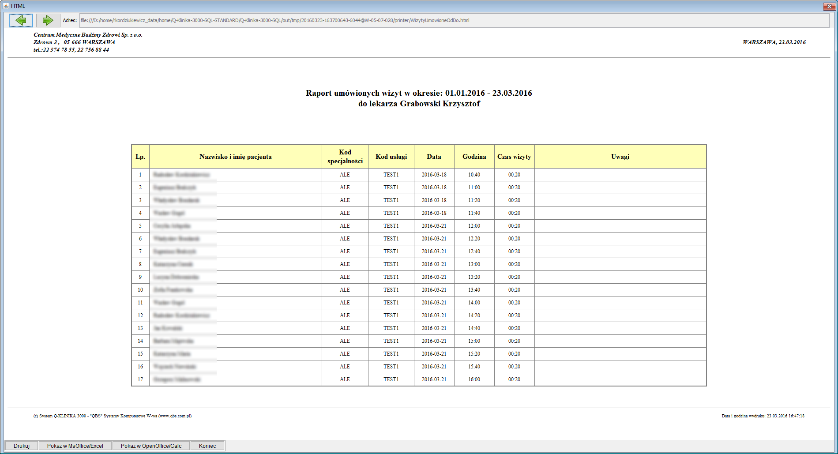
Task: Select the 13:00 time cell
Action: click(474, 264)
